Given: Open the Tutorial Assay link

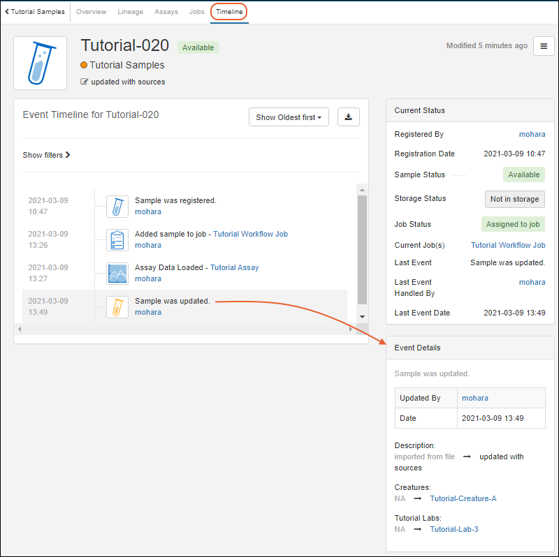Looking at the screenshot, I should click(234, 267).
